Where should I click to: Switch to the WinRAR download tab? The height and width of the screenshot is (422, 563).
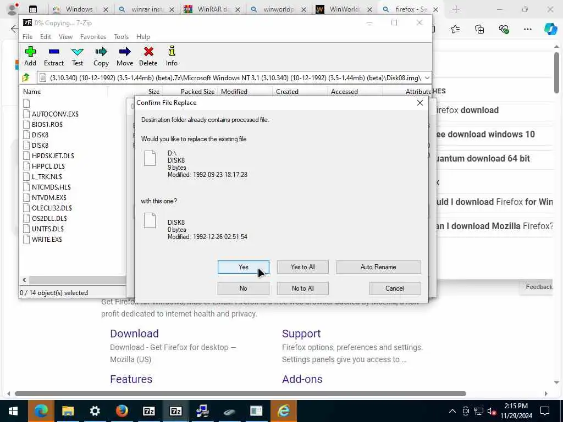click(x=212, y=9)
